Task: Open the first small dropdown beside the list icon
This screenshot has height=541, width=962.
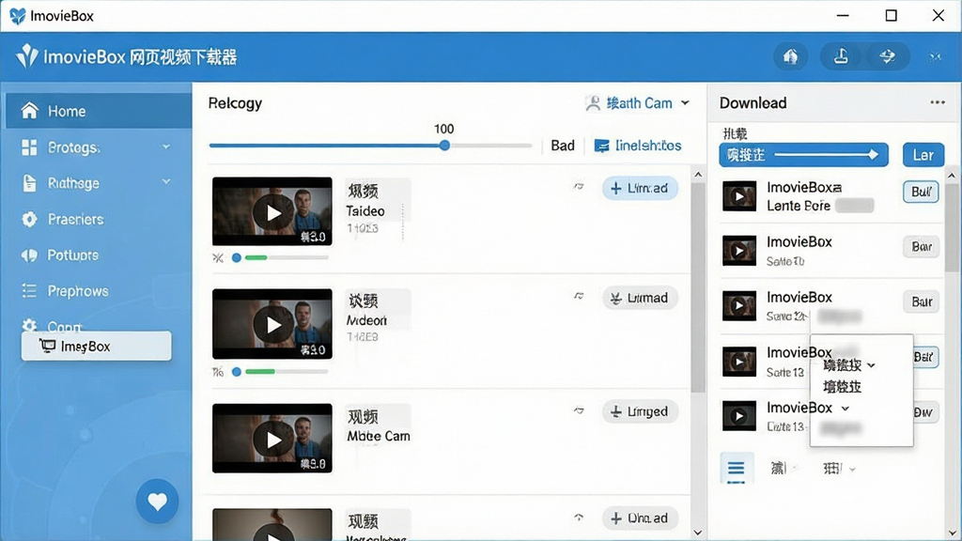Action: [x=784, y=469]
